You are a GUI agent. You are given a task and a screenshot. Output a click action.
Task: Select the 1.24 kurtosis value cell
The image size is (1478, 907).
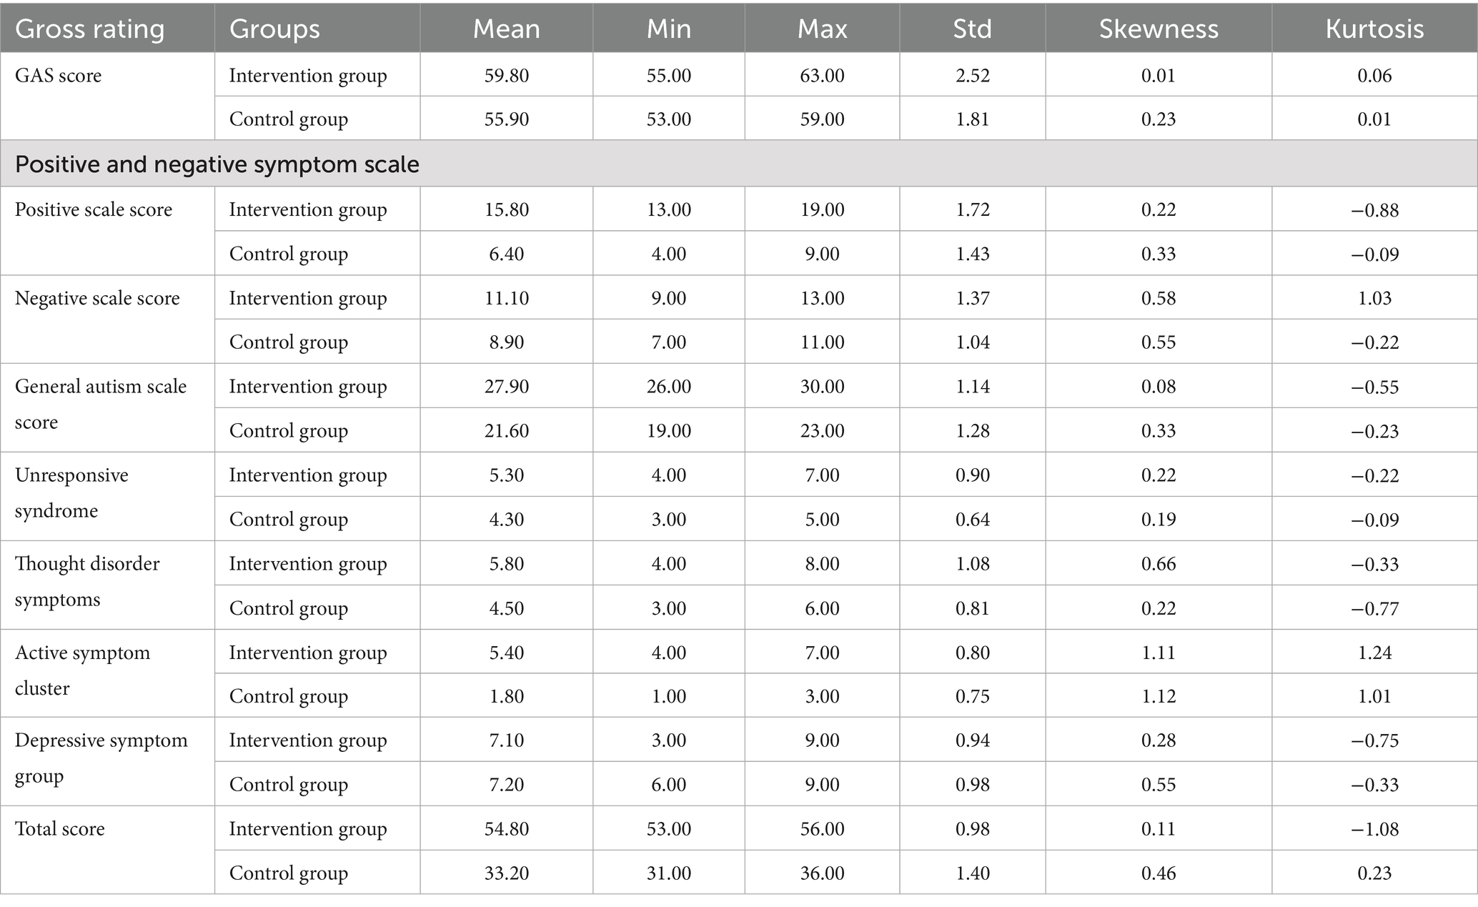(1374, 653)
